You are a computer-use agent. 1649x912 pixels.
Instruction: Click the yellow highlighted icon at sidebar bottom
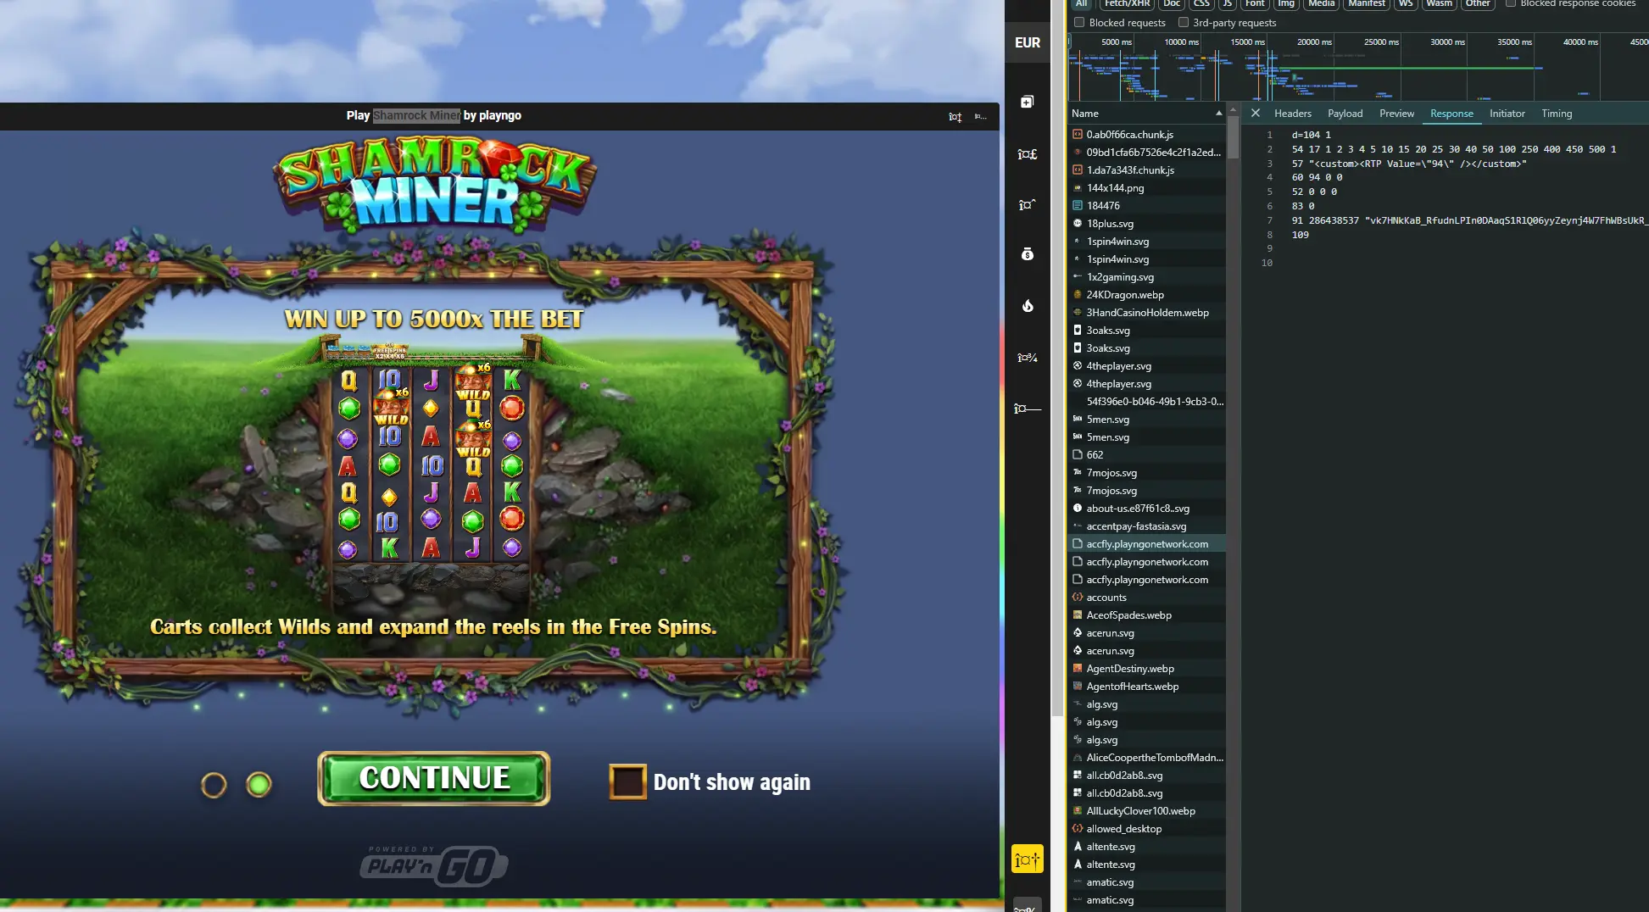click(x=1027, y=859)
